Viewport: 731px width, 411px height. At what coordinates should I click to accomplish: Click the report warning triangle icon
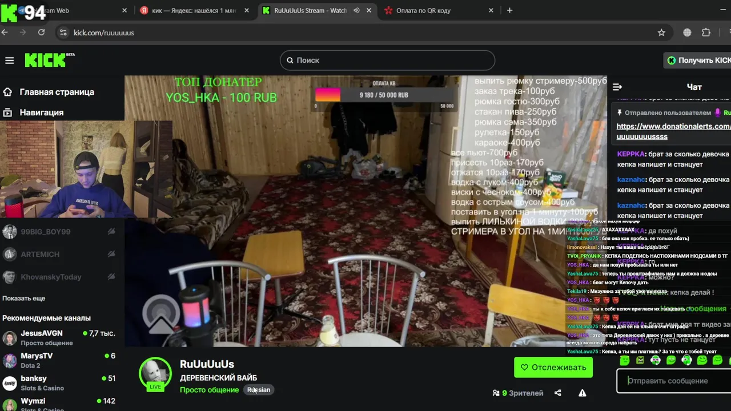pos(583,393)
